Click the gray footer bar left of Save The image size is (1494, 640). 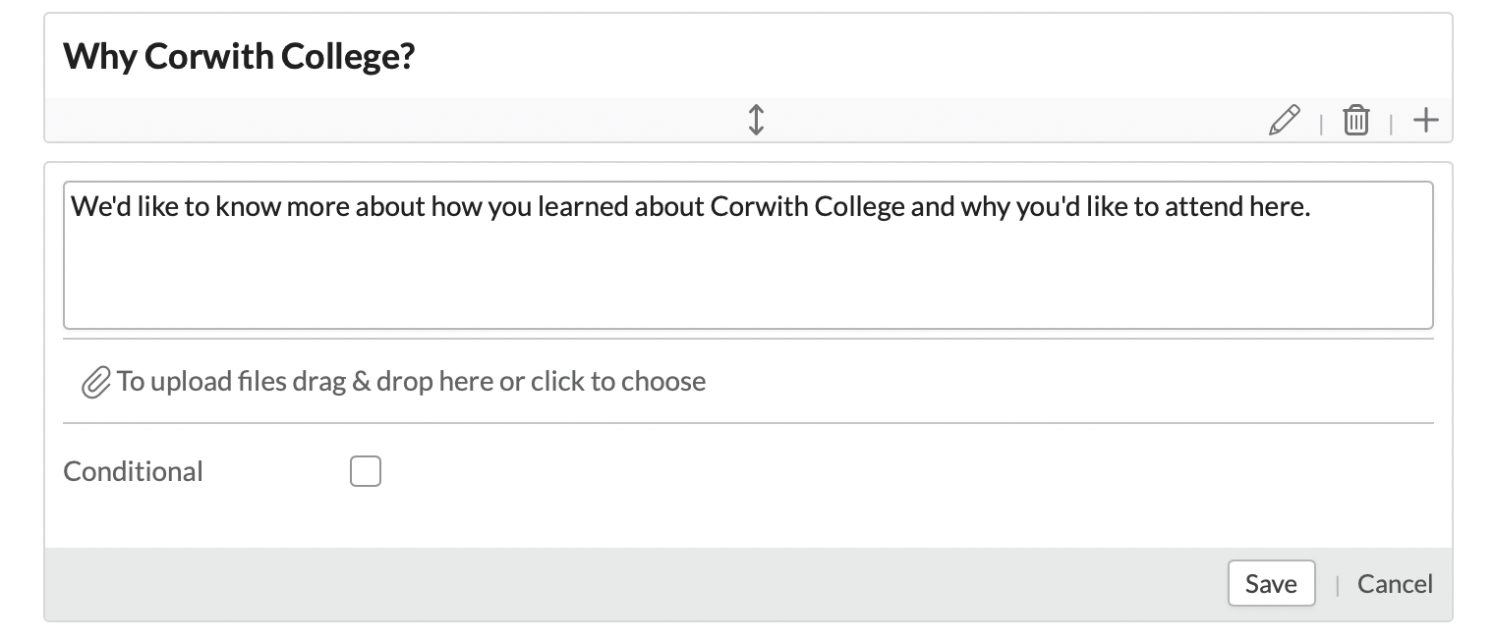click(629, 584)
